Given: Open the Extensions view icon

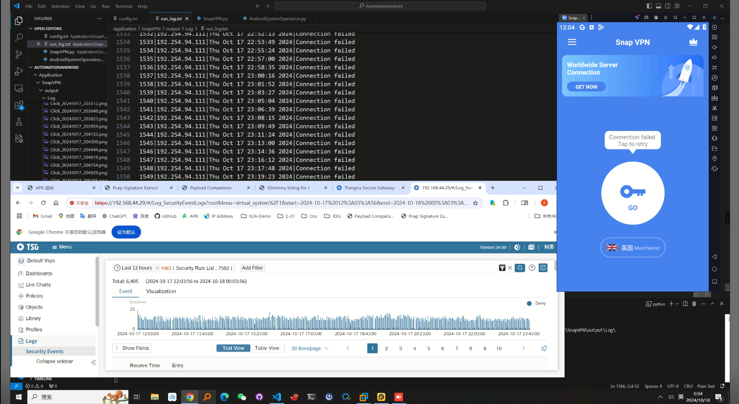Looking at the screenshot, I should [18, 105].
